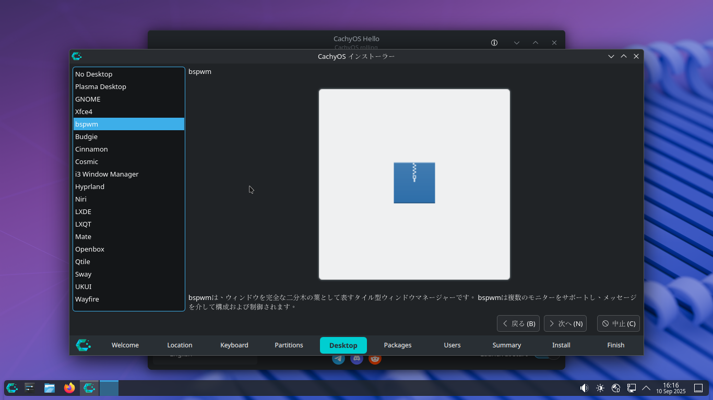Viewport: 713px width, 400px height.
Task: Cancel installation with the 中止 (C) button
Action: tap(618, 323)
